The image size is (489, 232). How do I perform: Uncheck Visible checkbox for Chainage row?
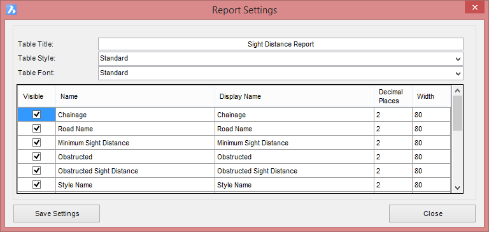[37, 115]
